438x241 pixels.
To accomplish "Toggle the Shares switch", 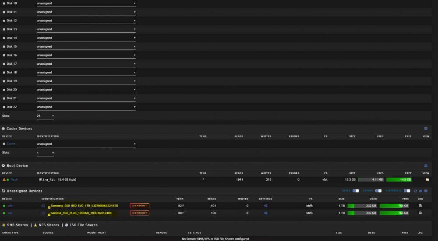I will point(378,191).
